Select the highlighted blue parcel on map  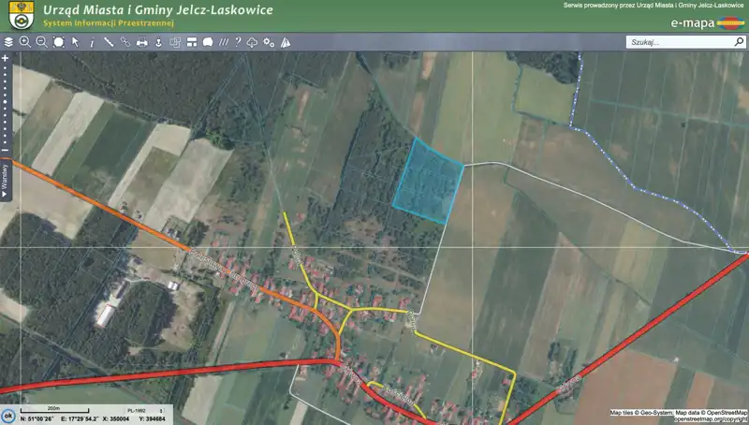click(429, 181)
